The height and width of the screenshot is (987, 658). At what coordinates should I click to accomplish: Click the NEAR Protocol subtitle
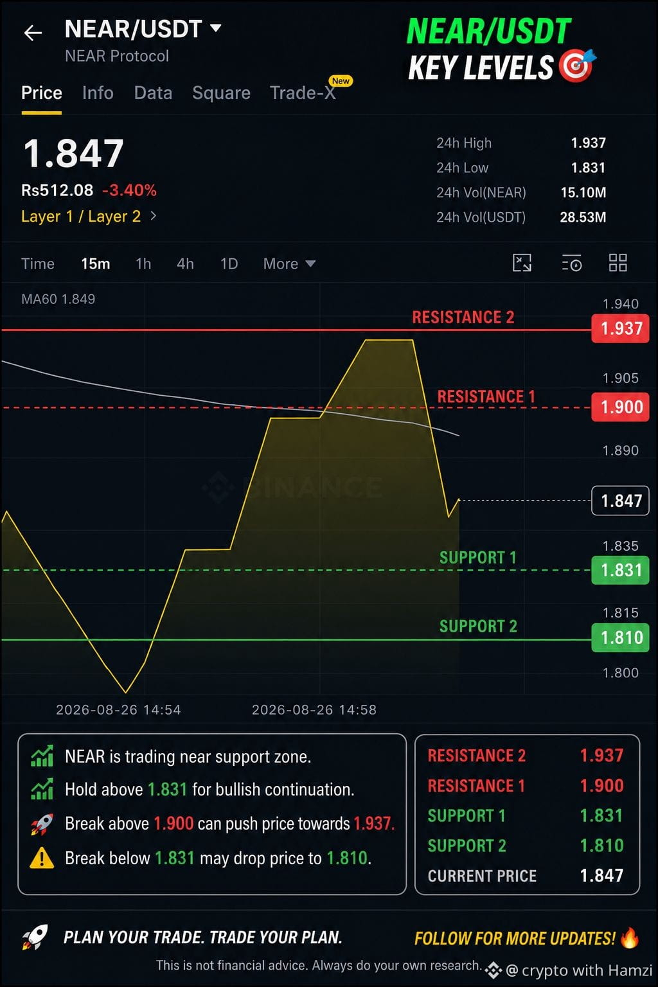(117, 57)
